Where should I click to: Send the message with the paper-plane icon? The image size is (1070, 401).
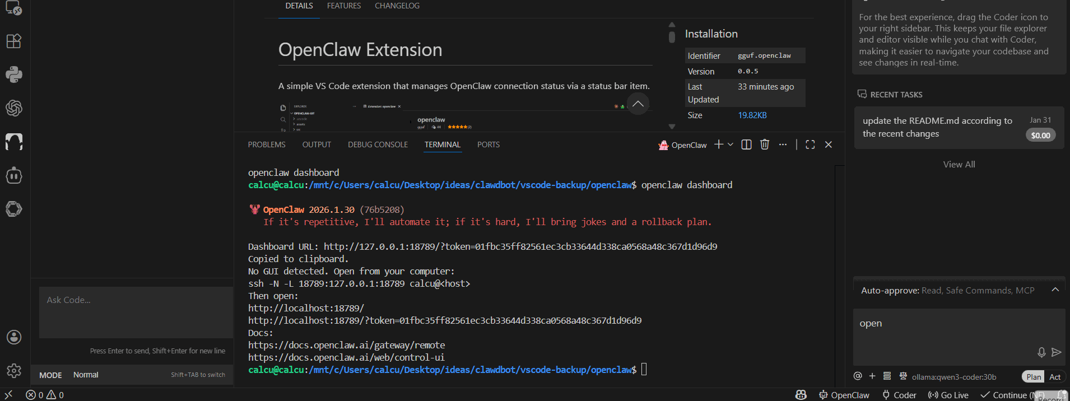tap(1057, 352)
